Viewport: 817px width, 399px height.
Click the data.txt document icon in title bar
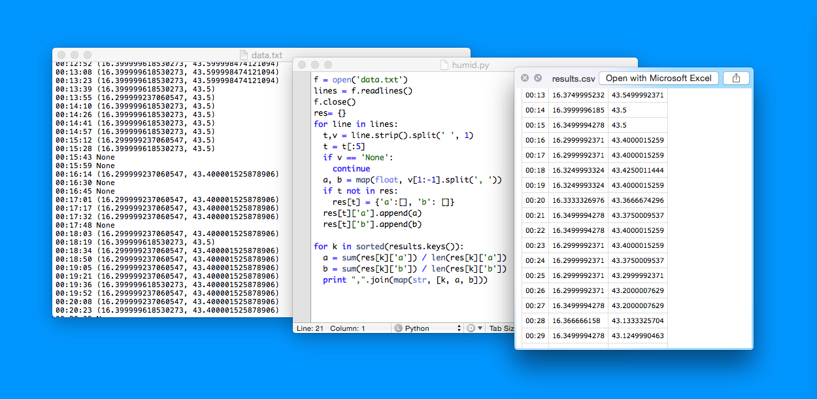click(x=244, y=55)
